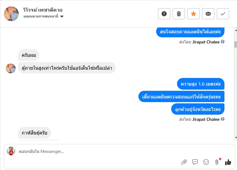Click scrollbar down arrow in chat
This screenshot has height=170, width=237.
click(x=235, y=138)
